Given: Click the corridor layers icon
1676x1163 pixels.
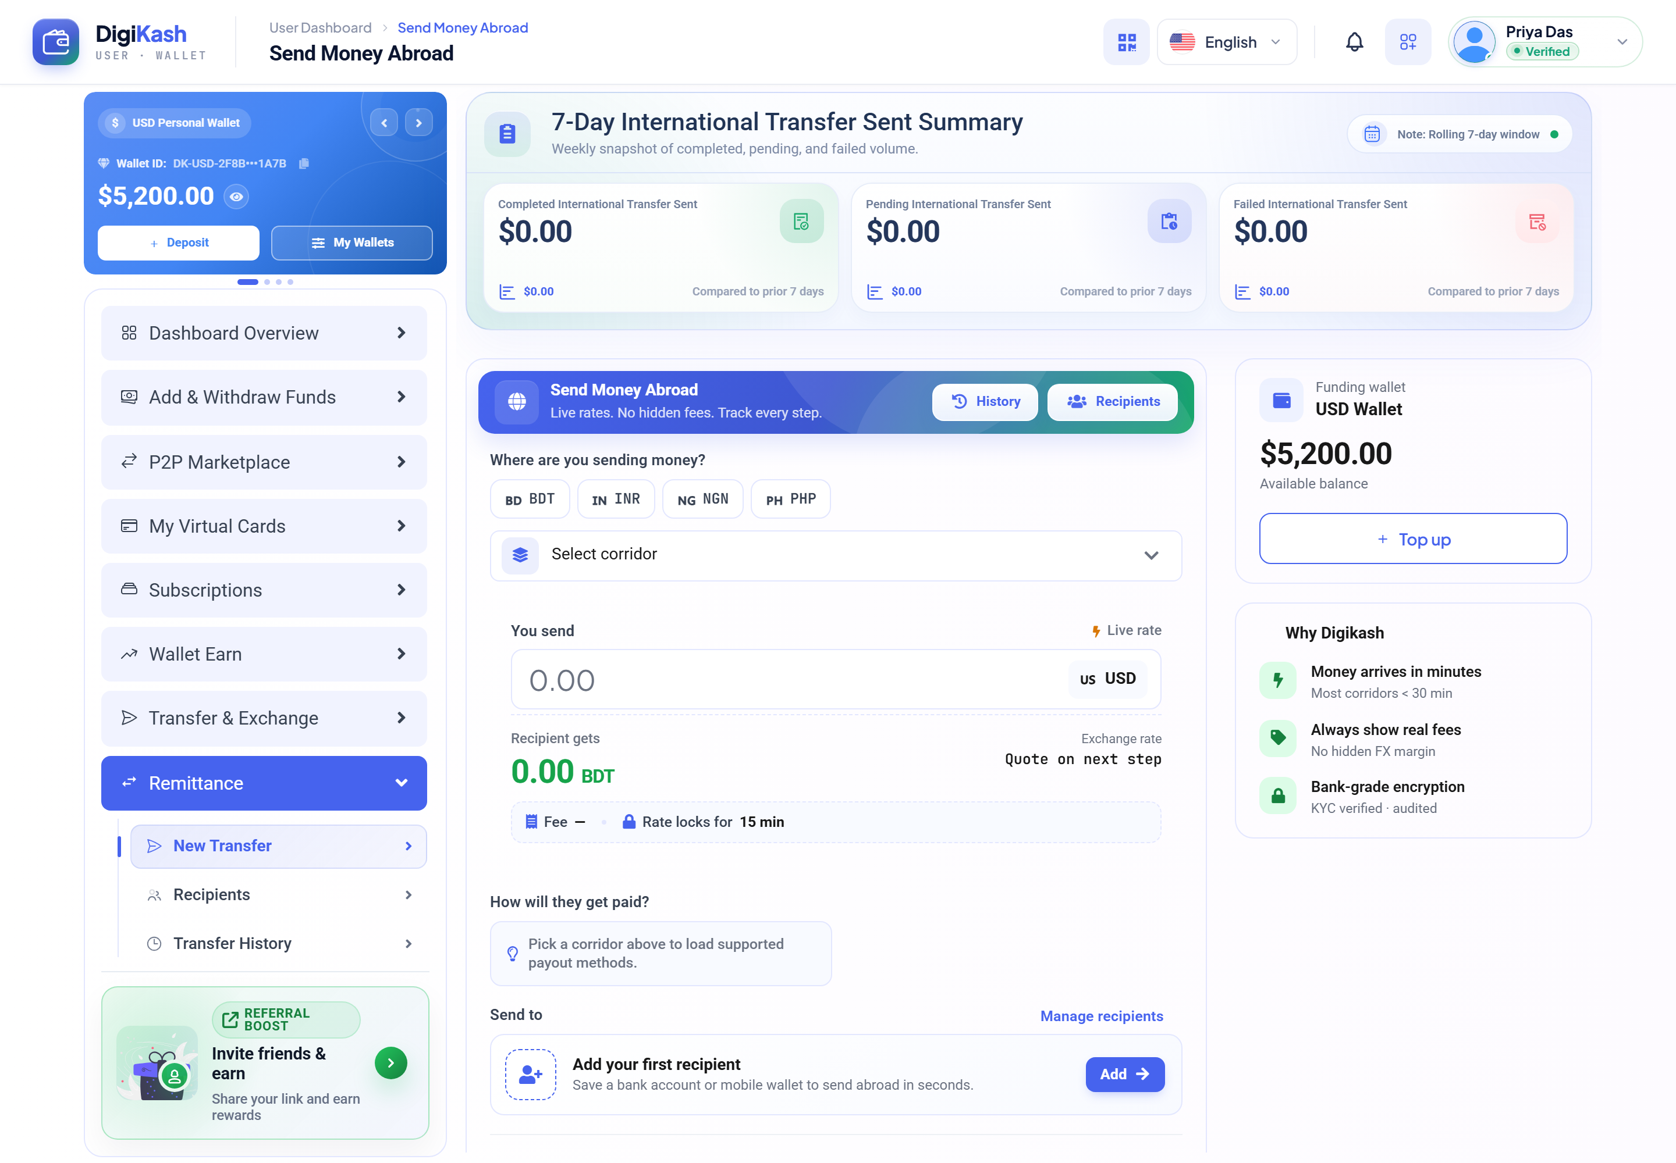Looking at the screenshot, I should [520, 555].
